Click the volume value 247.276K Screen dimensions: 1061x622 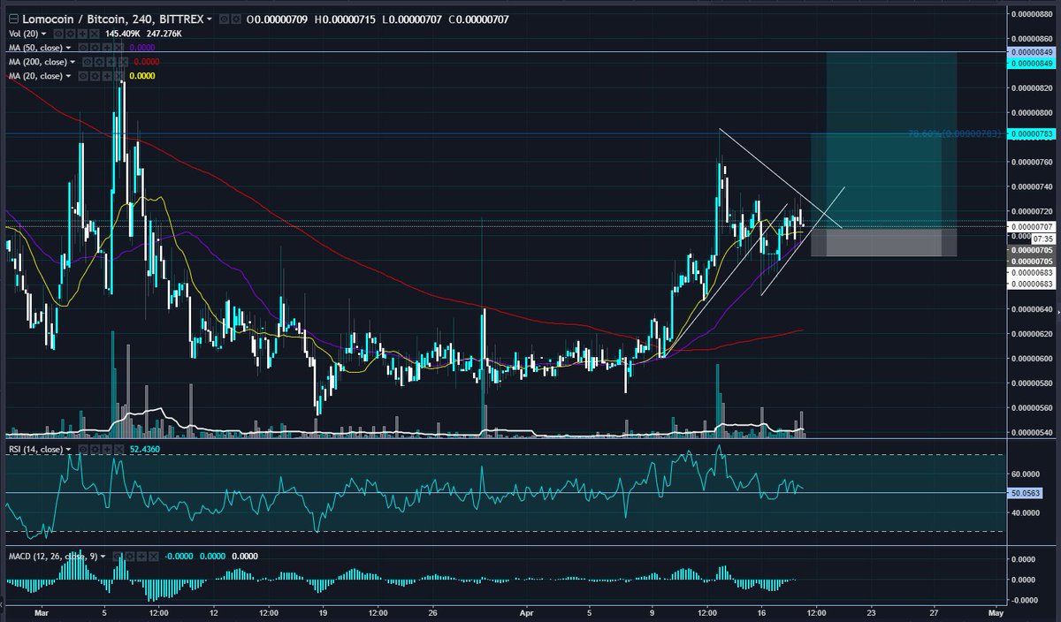[164, 34]
